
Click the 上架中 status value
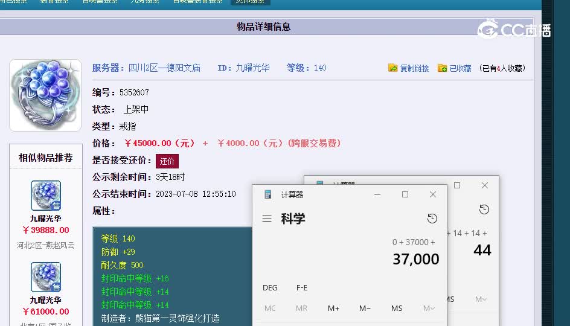(x=136, y=109)
